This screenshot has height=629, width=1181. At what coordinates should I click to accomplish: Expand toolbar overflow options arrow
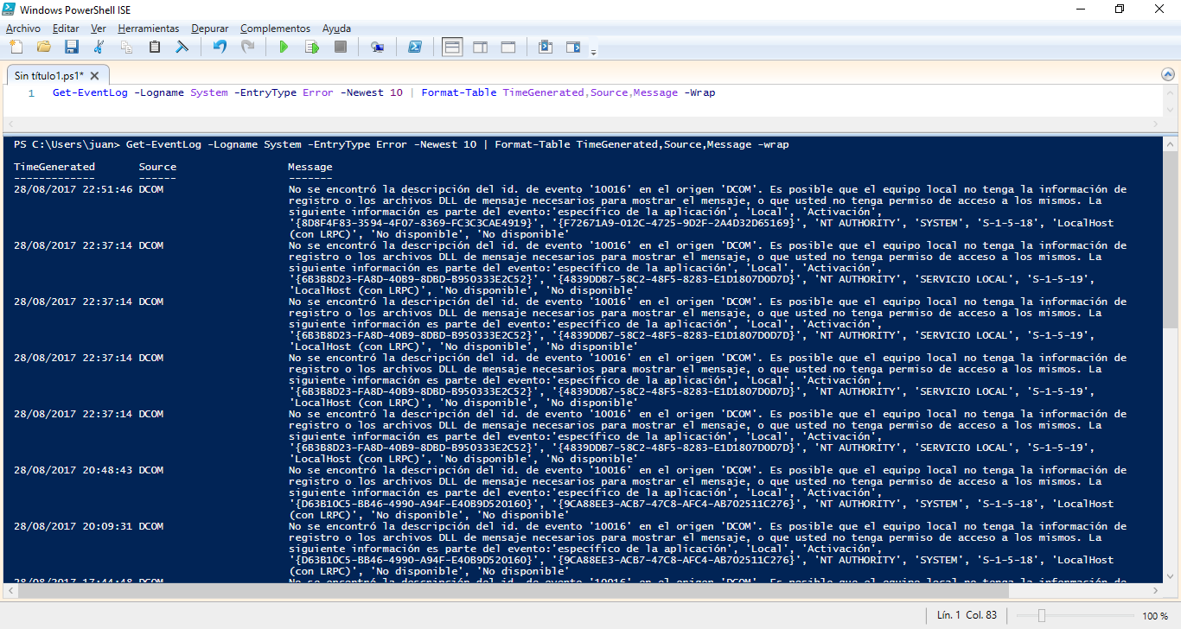tap(593, 51)
